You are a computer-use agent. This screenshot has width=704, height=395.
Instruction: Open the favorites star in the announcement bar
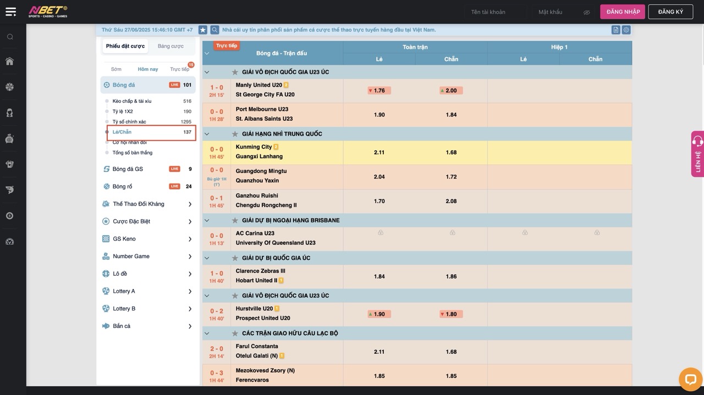[x=203, y=30]
